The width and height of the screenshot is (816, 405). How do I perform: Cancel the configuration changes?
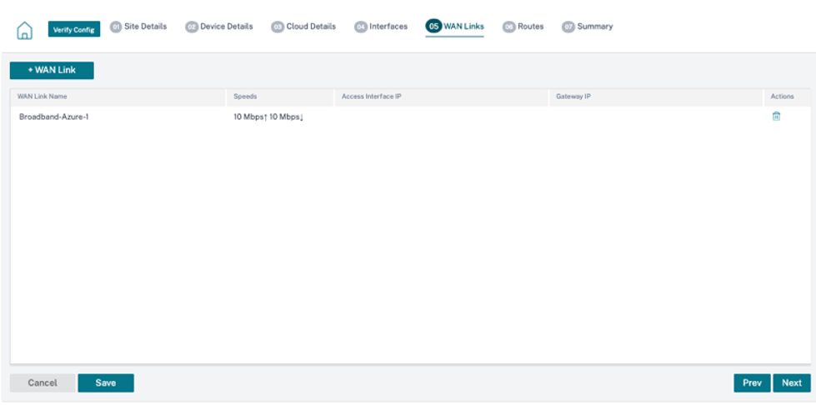click(43, 382)
